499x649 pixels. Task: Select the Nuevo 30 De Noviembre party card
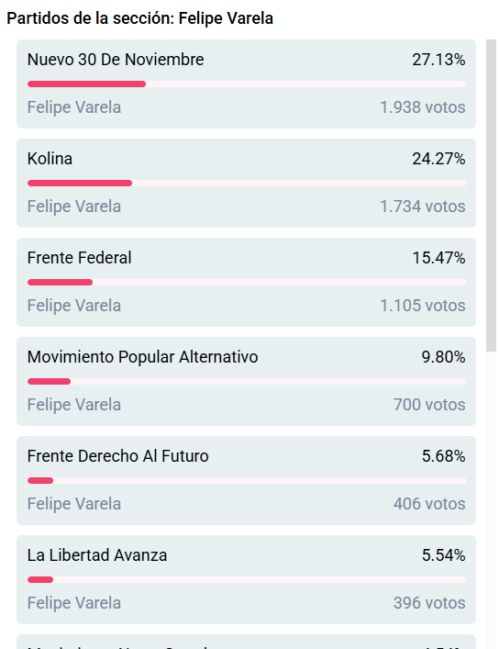click(x=246, y=84)
